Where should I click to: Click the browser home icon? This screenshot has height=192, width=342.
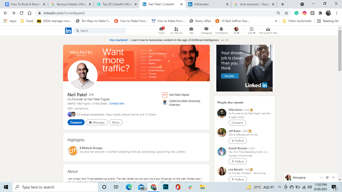[30, 13]
